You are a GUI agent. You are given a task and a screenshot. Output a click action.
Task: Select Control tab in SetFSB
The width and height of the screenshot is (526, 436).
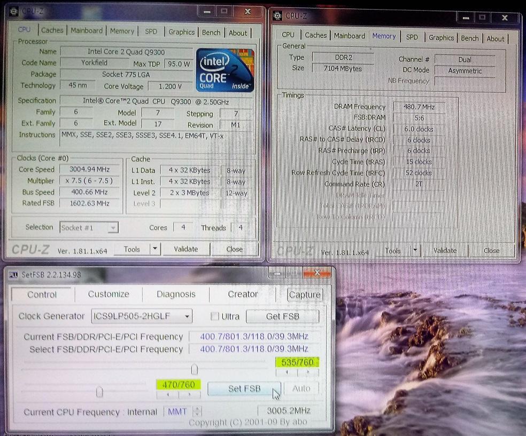pyautogui.click(x=42, y=295)
